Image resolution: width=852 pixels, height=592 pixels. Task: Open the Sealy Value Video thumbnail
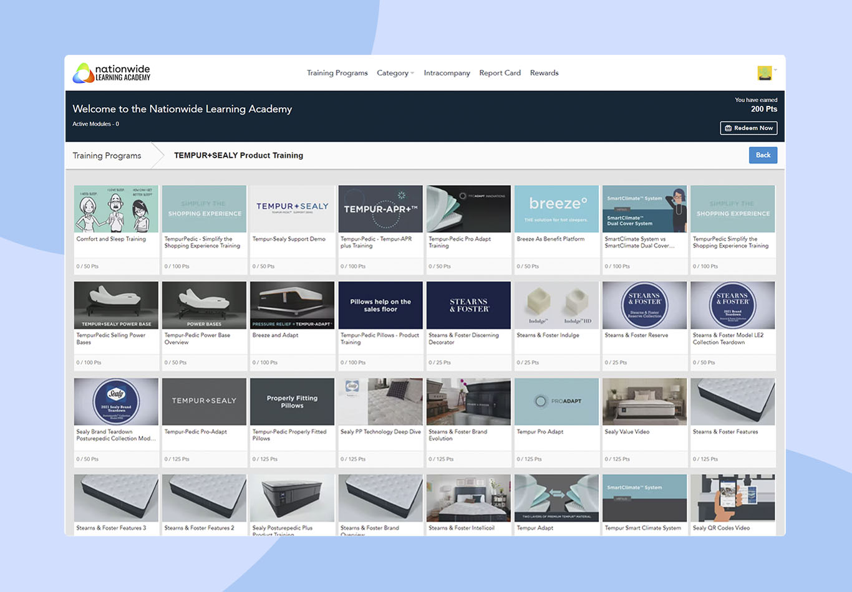[x=644, y=401]
